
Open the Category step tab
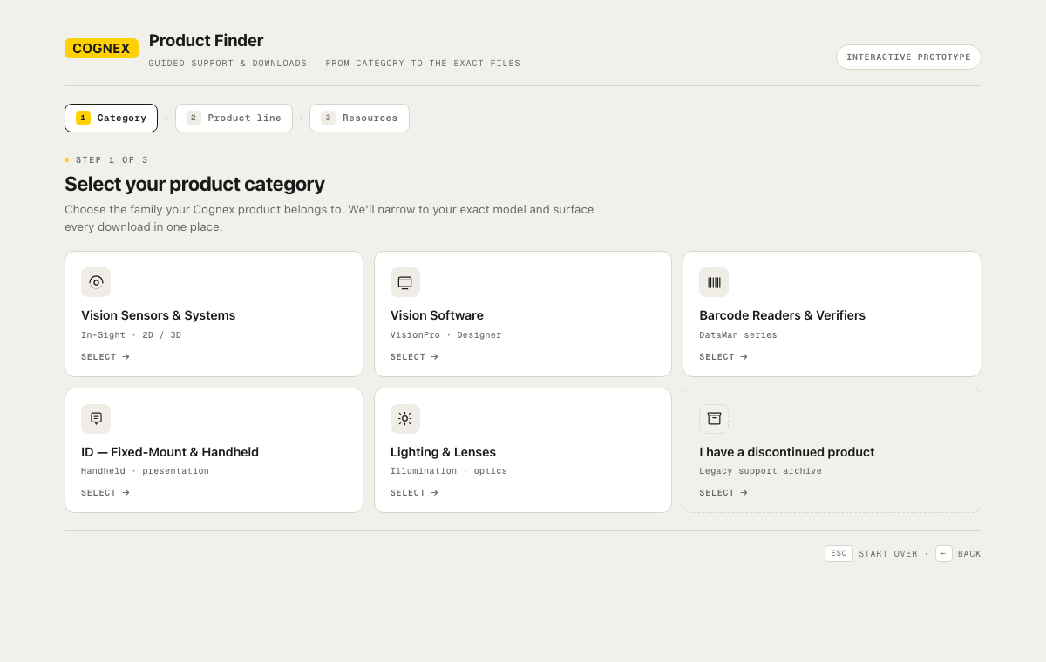pyautogui.click(x=111, y=118)
